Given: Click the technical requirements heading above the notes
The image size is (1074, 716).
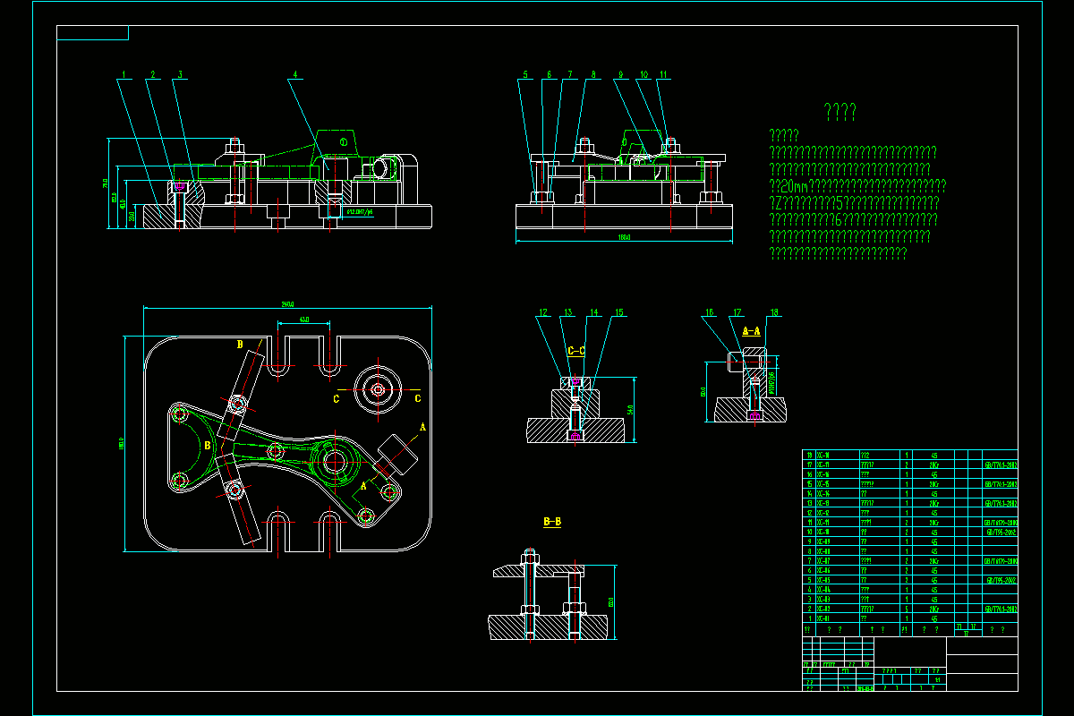Looking at the screenshot, I should pyautogui.click(x=840, y=112).
